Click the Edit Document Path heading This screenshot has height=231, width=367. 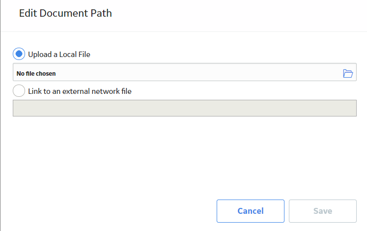(x=65, y=13)
